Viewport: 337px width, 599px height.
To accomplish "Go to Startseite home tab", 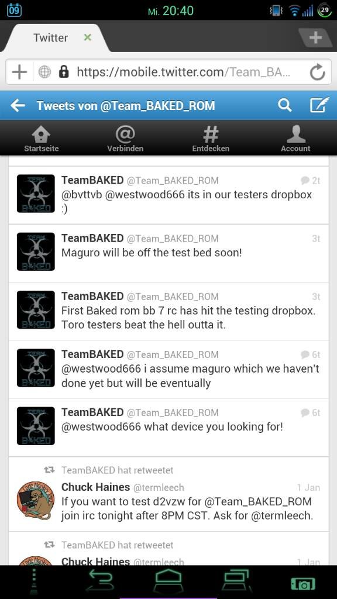I will click(42, 139).
